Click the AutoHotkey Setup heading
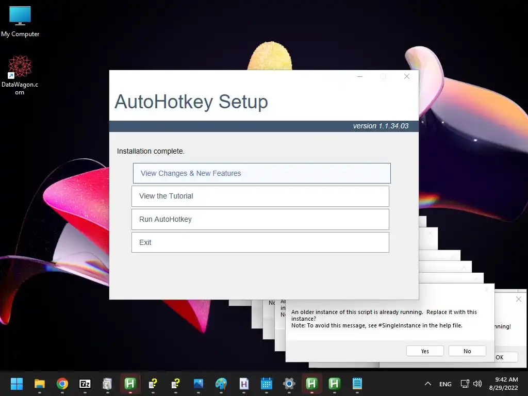 tap(191, 102)
